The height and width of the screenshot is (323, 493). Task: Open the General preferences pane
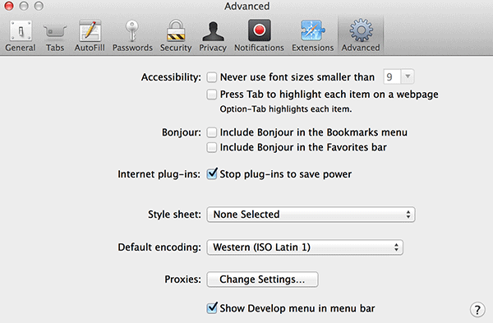tap(21, 36)
